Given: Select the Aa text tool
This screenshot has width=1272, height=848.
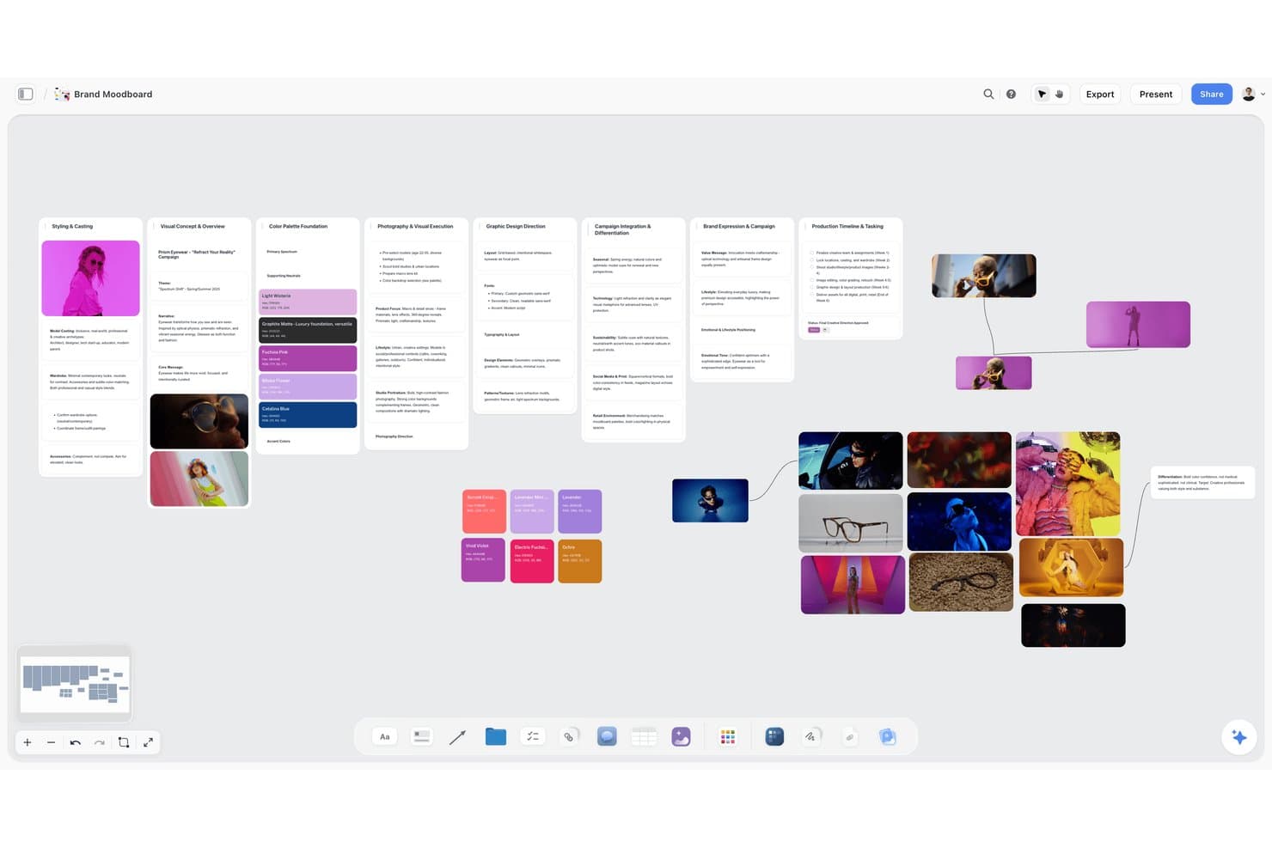Looking at the screenshot, I should coord(385,737).
